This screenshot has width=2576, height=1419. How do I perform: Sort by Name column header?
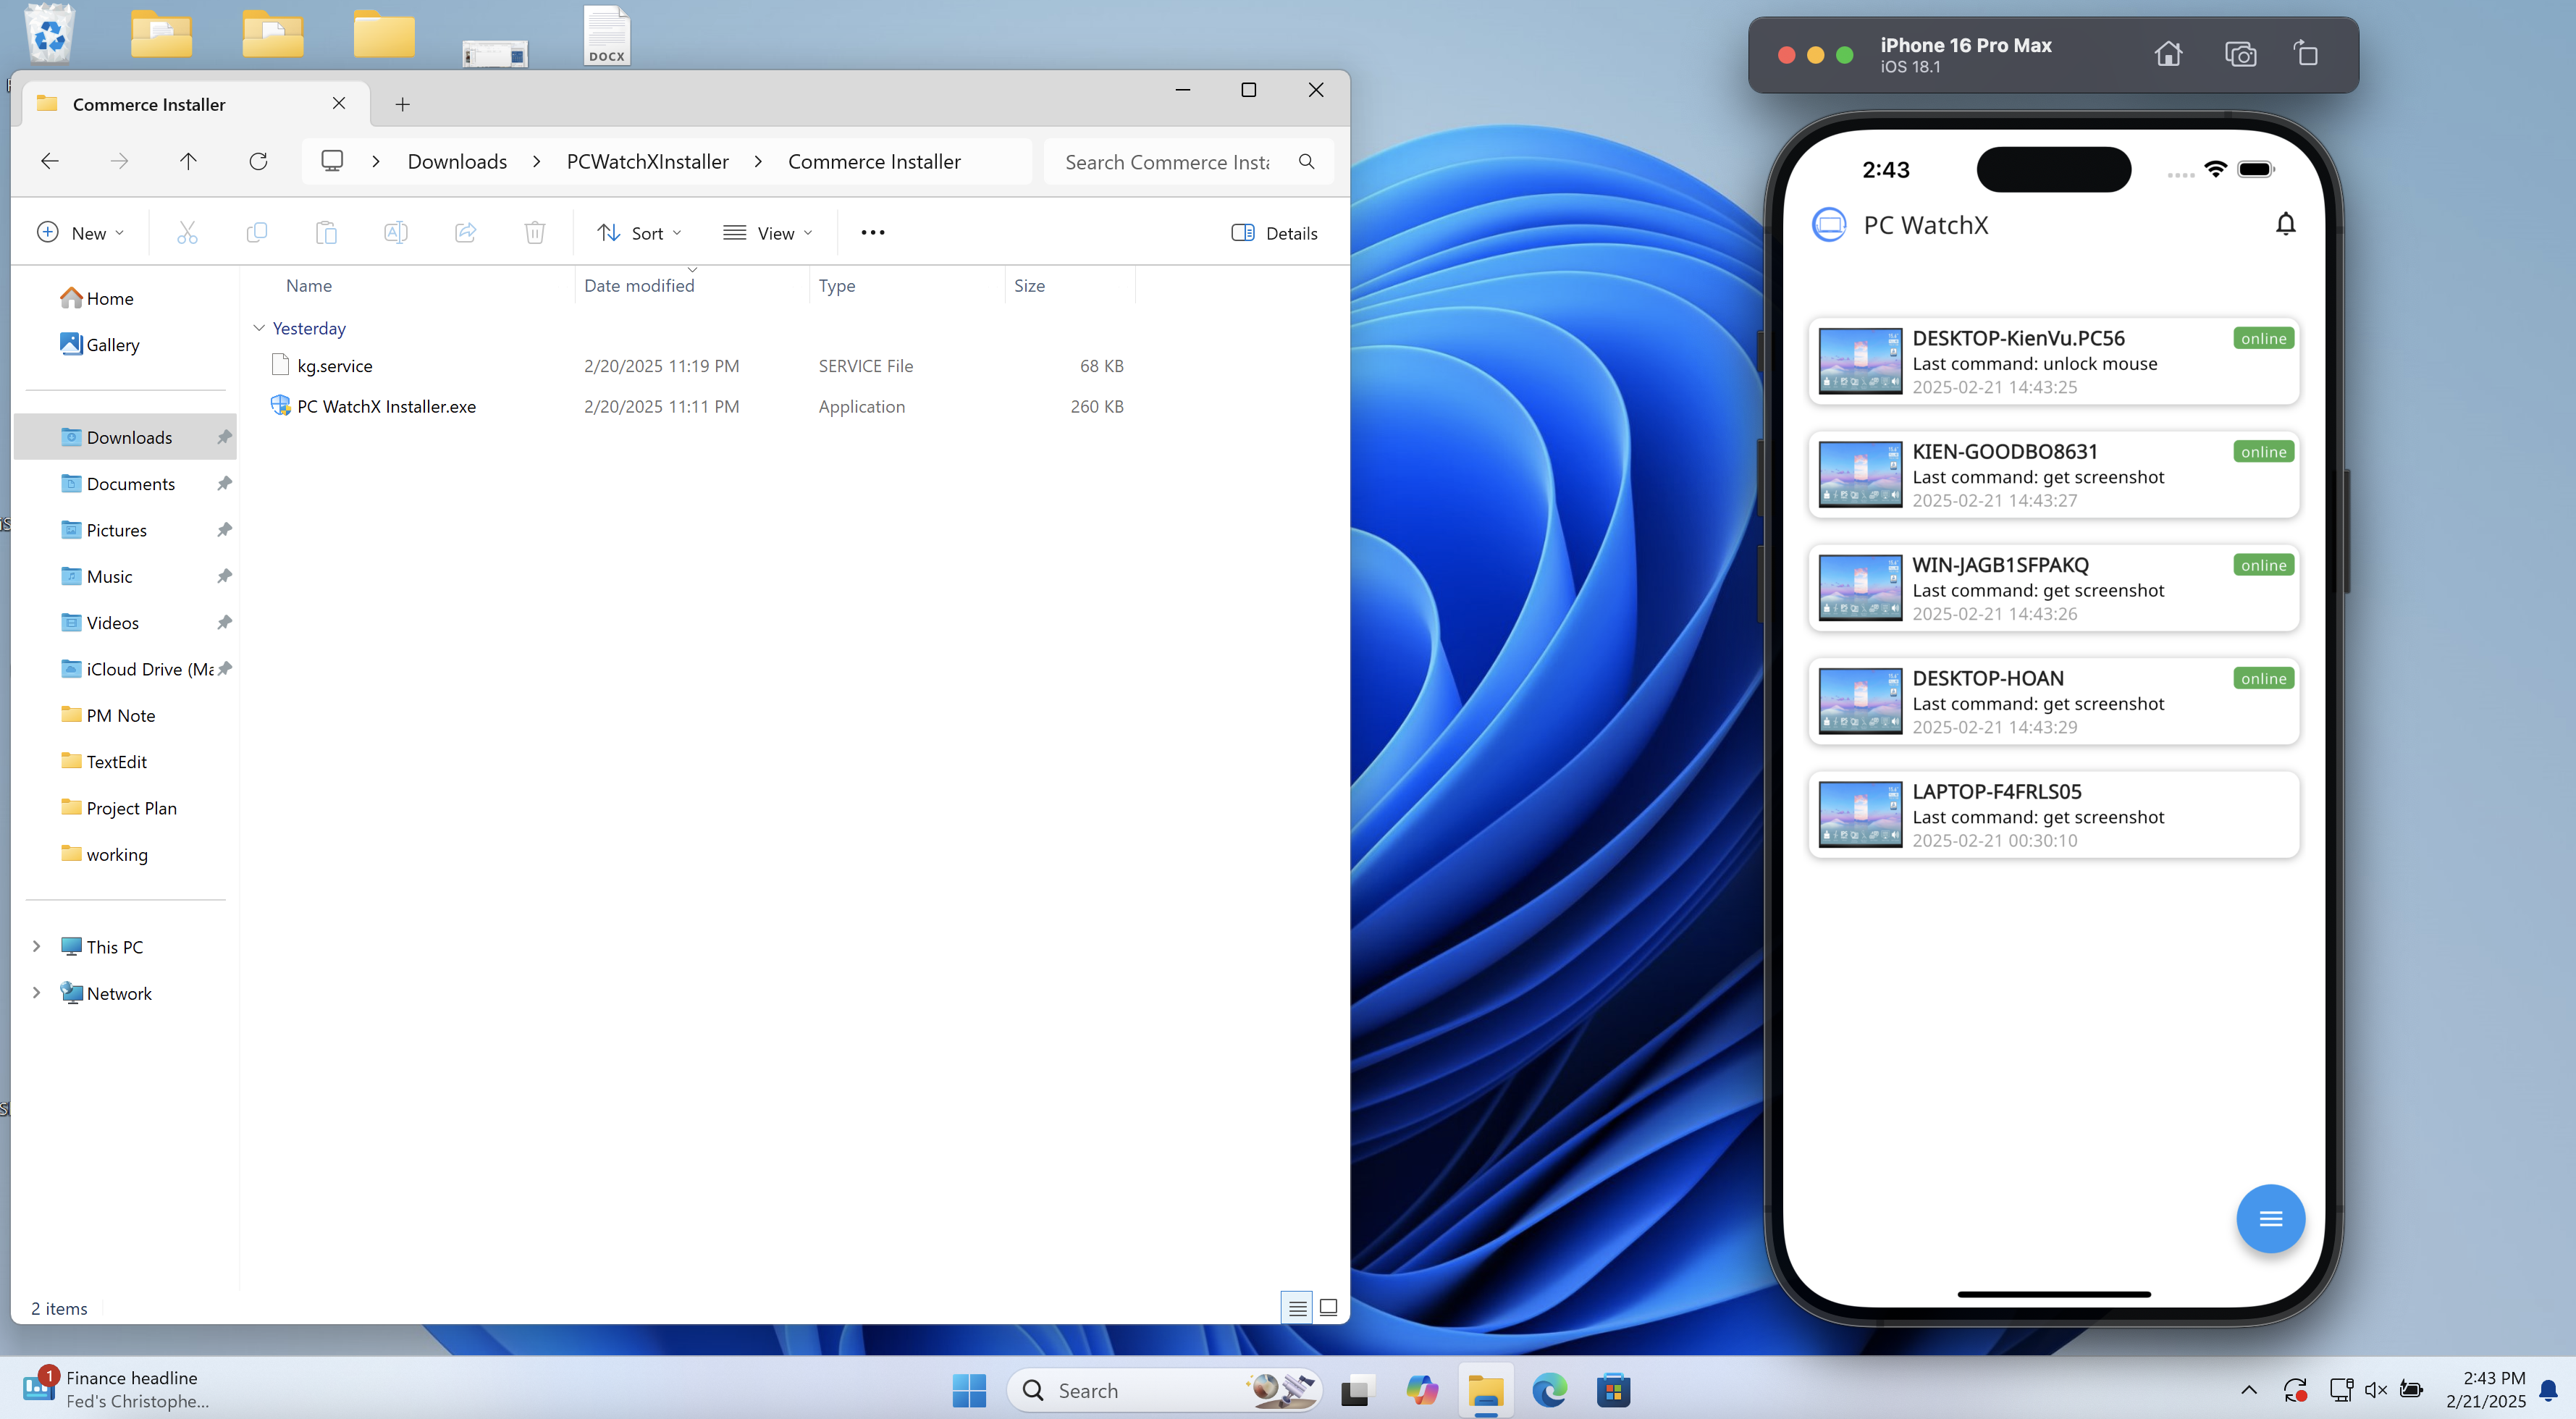click(x=309, y=285)
